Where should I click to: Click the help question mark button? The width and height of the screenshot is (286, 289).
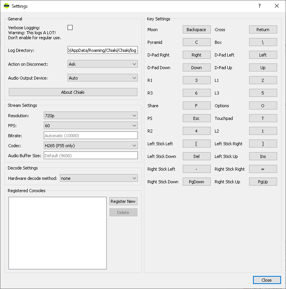click(x=259, y=6)
